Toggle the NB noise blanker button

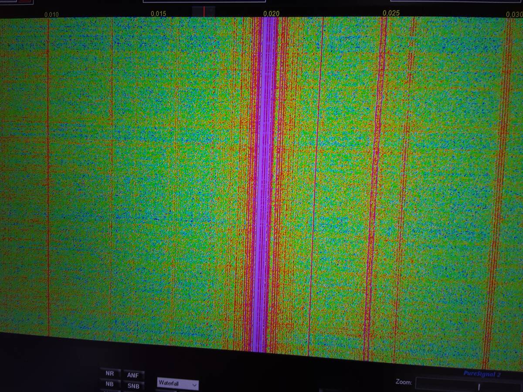point(110,384)
